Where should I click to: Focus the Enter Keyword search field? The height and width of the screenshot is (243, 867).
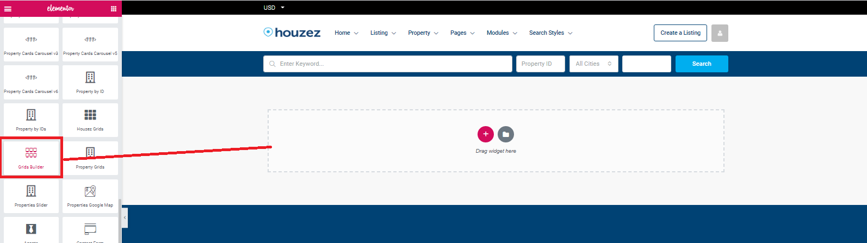point(388,64)
